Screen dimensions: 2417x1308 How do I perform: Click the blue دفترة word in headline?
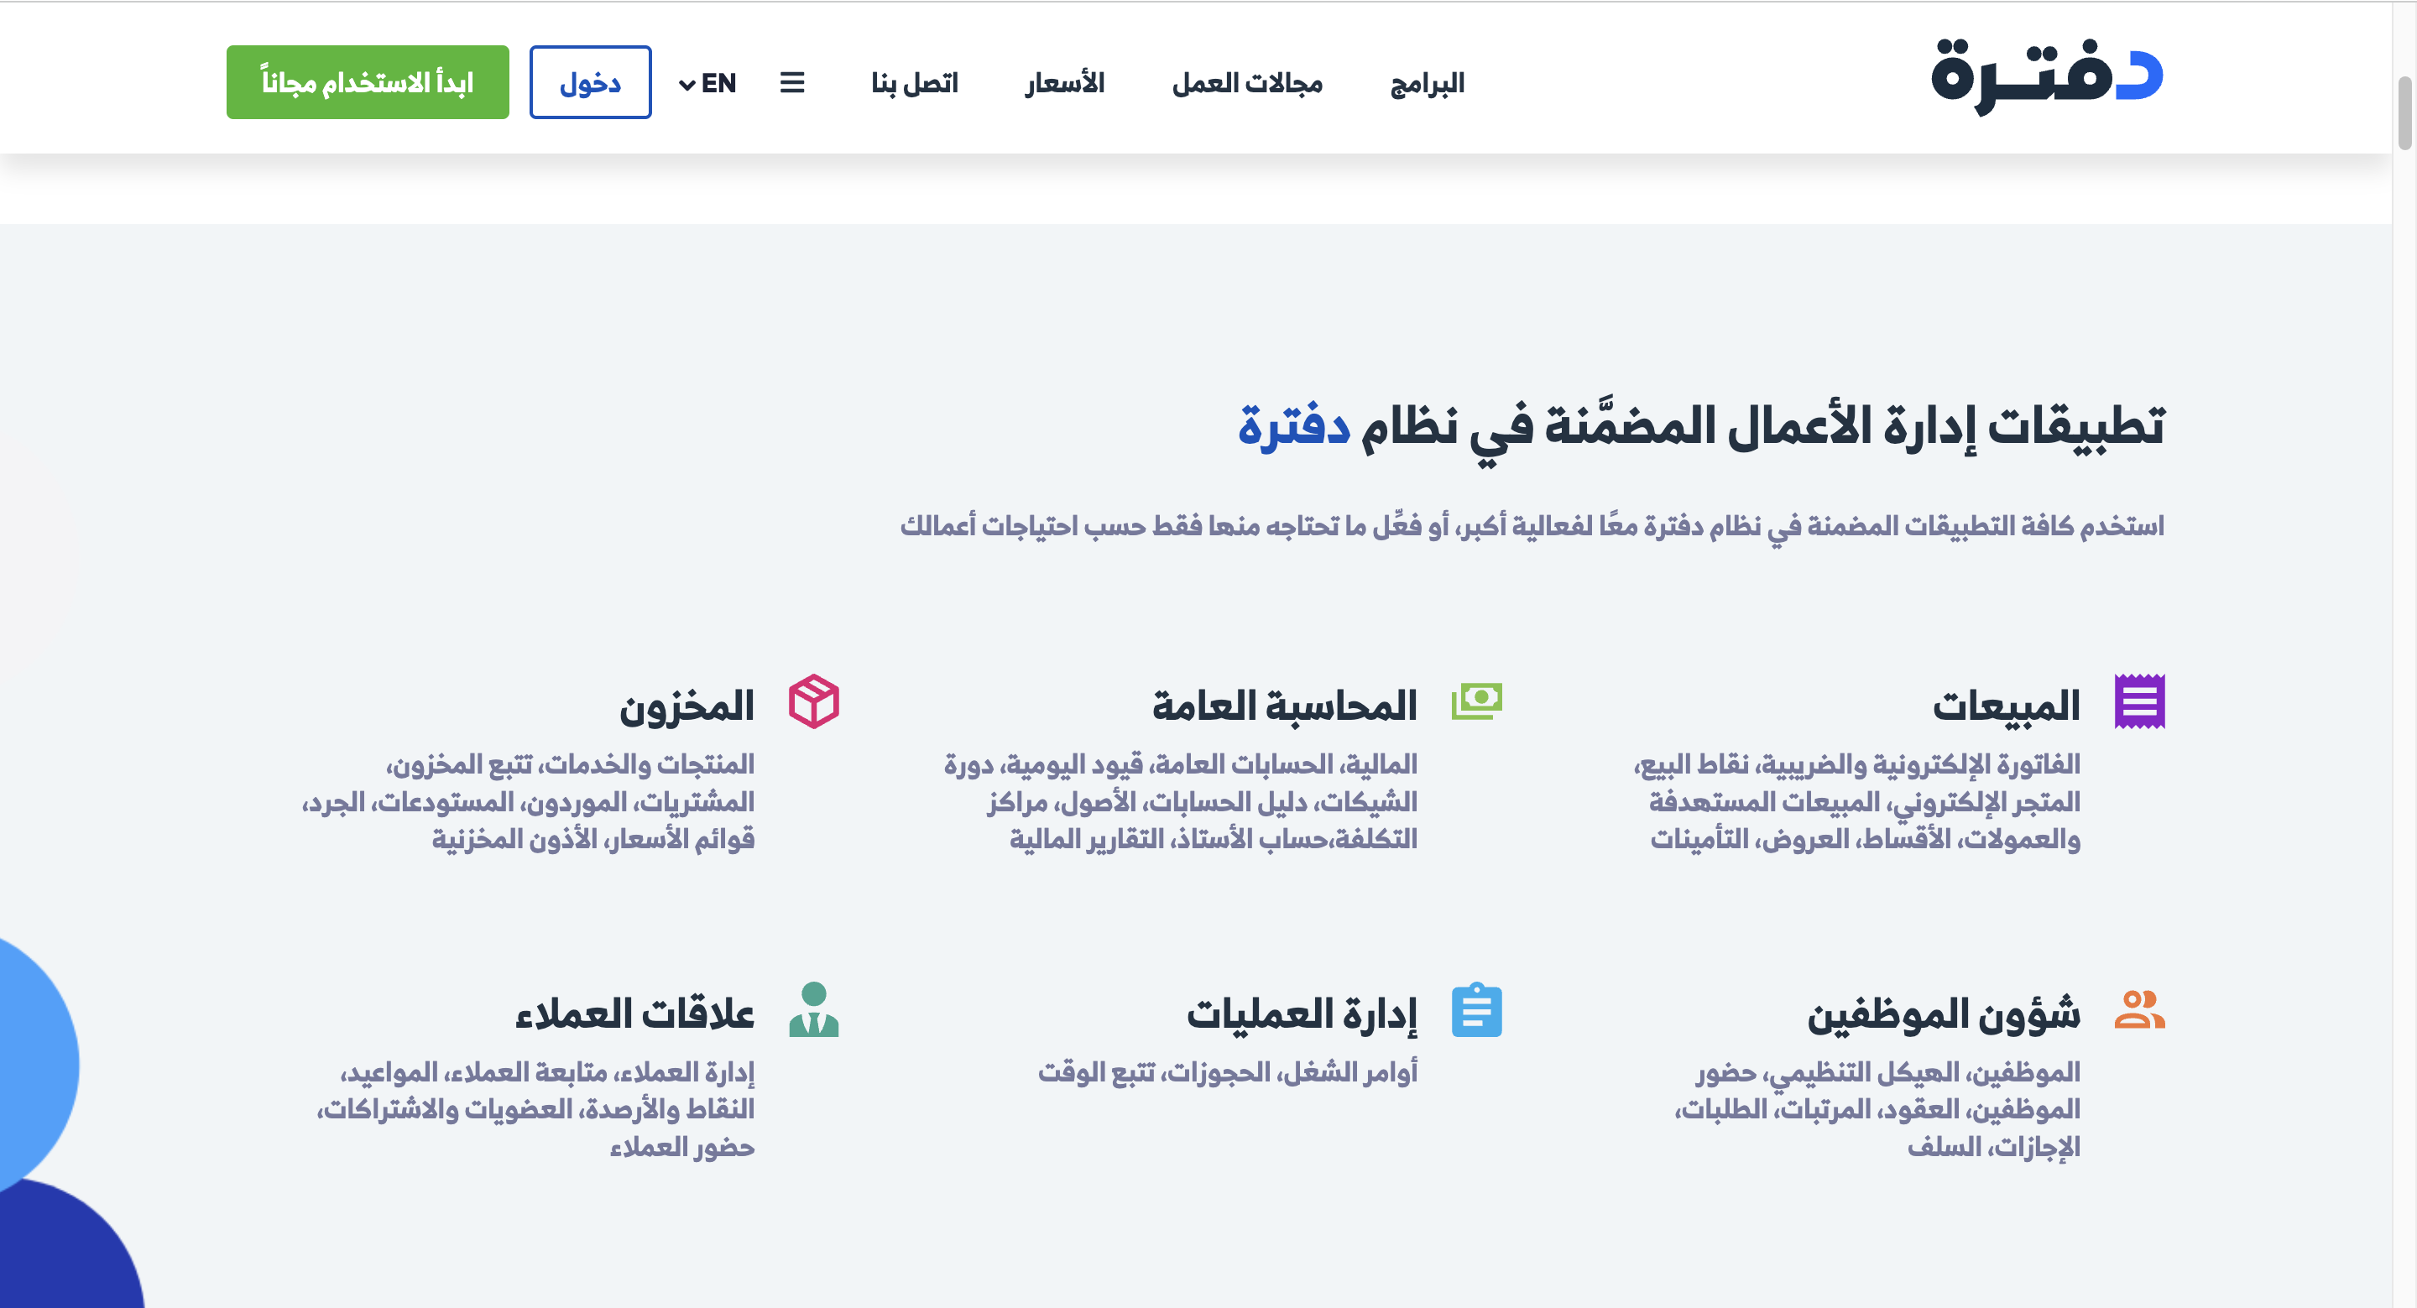tap(1293, 426)
